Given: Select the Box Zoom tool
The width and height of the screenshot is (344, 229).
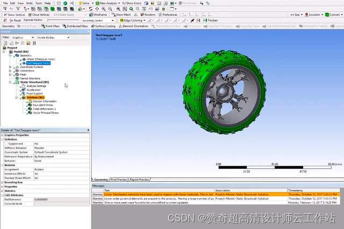Looking at the screenshot, I should [110, 9].
